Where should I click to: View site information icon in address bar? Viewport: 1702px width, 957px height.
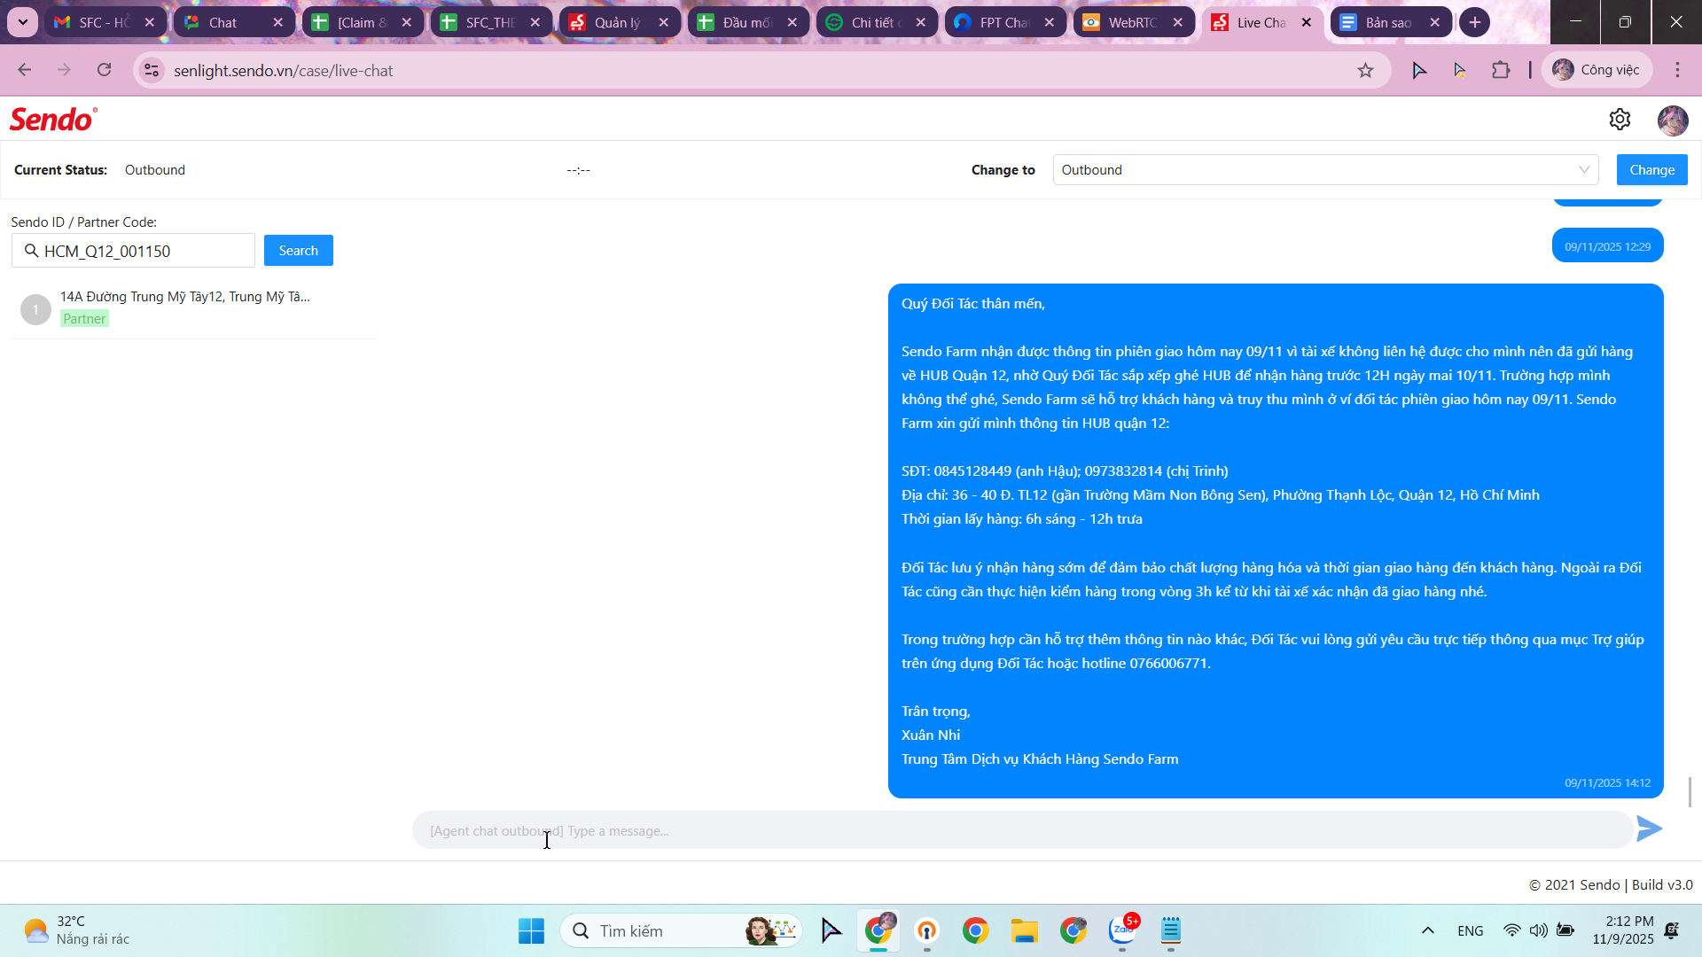(152, 70)
